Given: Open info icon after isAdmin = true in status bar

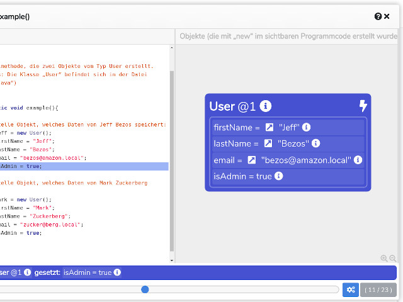Looking at the screenshot, I should [117, 272].
